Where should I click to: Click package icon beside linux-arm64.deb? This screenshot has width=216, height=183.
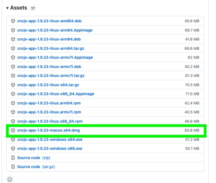[13, 39]
